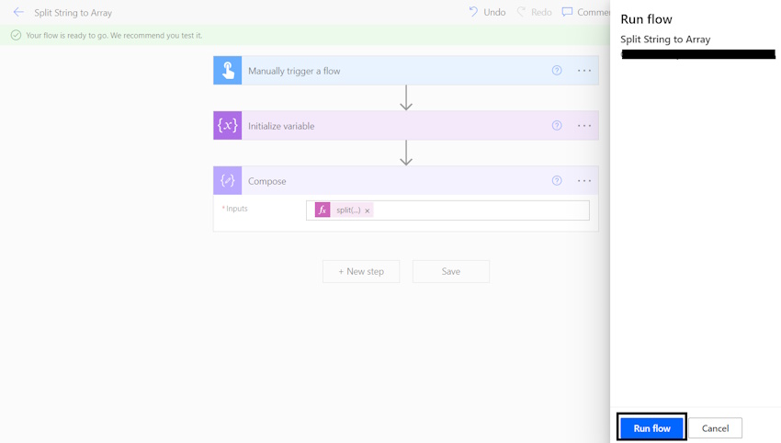Open help for Initialize variable step
This screenshot has width=781, height=443.
pos(557,126)
